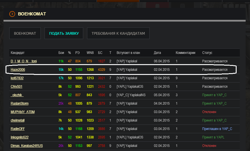This screenshot has width=250, height=151.
Task: Open CNvS01 candidate link
Action: pyautogui.click(x=17, y=87)
